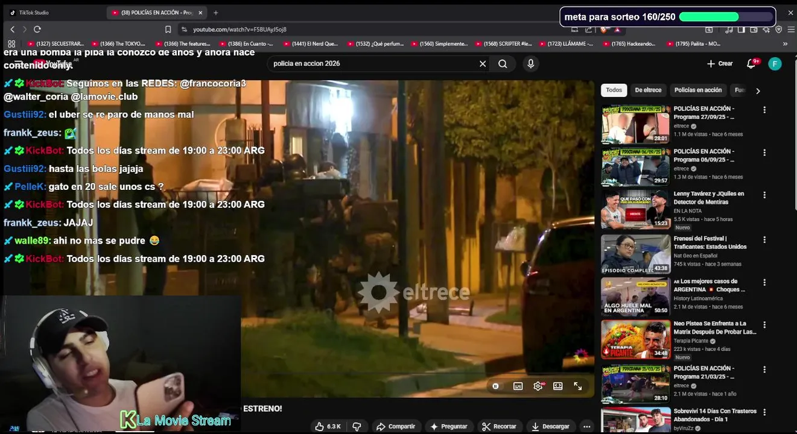Click the YouTube search input field
Viewport: 797px width, 434px height.
(374, 64)
